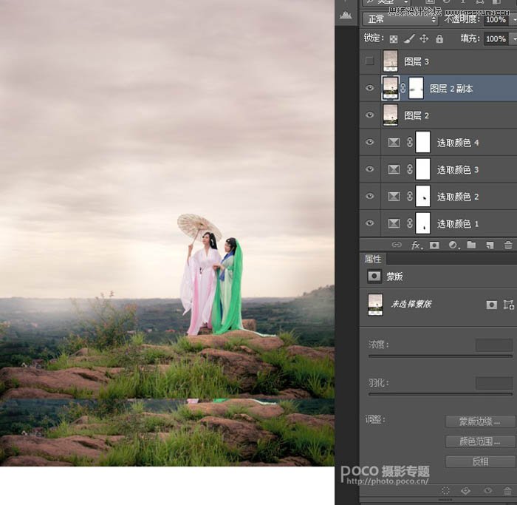Show hidden layer 图层 3
Viewport: 517px width, 505px height.
pos(370,61)
